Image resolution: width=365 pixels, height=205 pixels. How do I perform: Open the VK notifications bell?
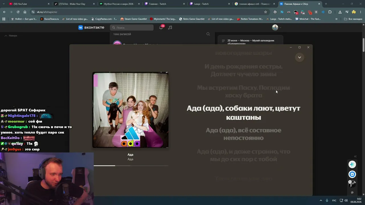coord(161,27)
